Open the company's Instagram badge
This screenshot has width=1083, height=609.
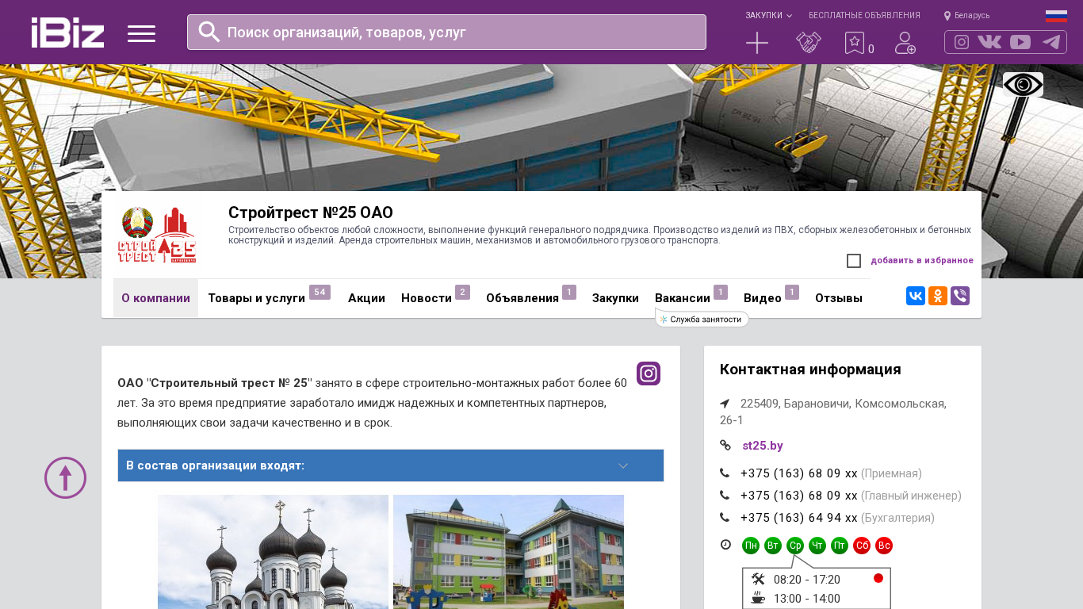click(x=649, y=373)
